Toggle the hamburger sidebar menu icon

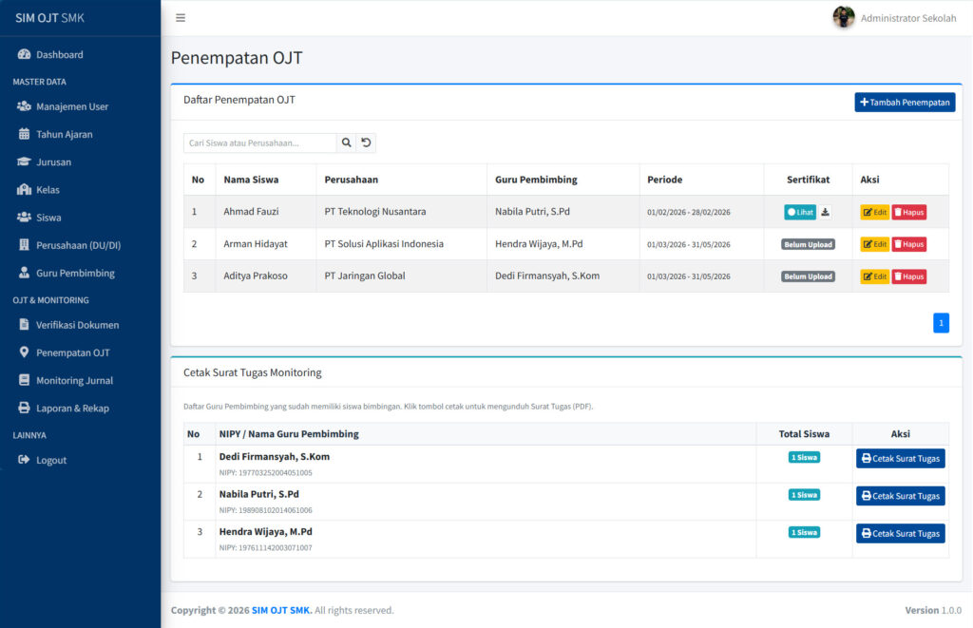(x=181, y=18)
